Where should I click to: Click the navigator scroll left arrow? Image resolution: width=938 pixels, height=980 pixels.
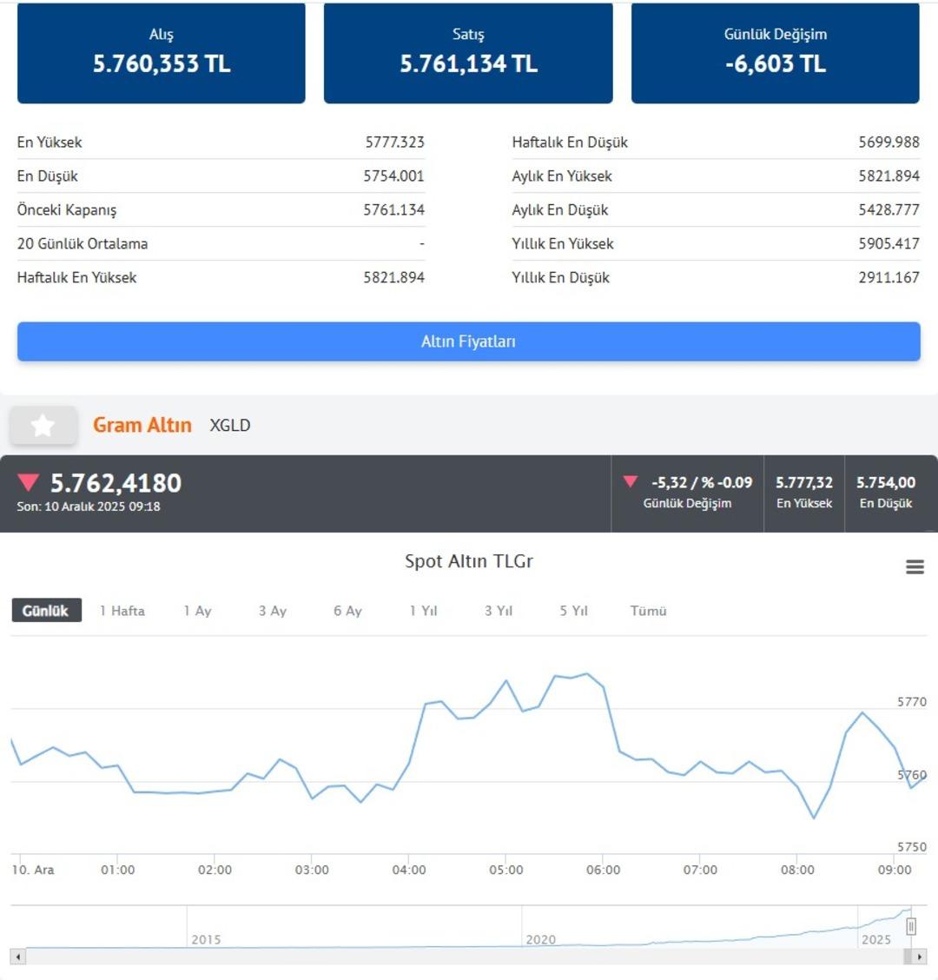[x=17, y=957]
